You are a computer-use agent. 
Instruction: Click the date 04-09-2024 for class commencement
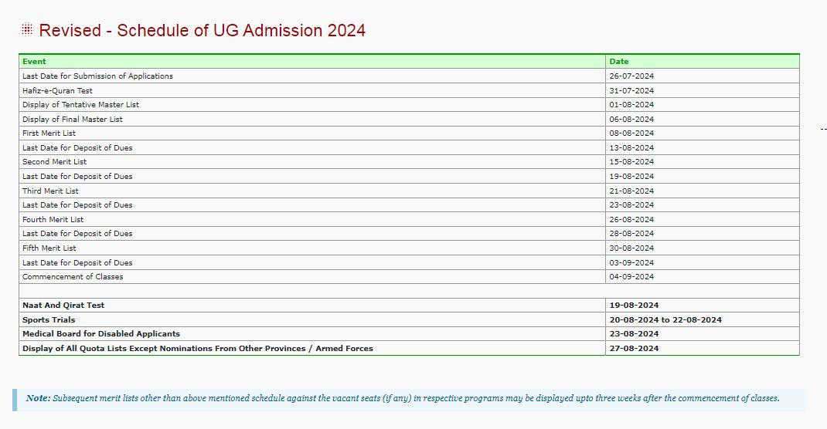[x=631, y=276]
